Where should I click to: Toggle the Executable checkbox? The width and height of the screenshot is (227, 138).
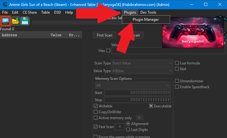coord(151,106)
